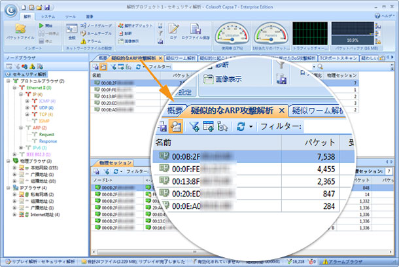
Task: Click the refresh icon in magnified toolbar
Action: click(x=239, y=127)
